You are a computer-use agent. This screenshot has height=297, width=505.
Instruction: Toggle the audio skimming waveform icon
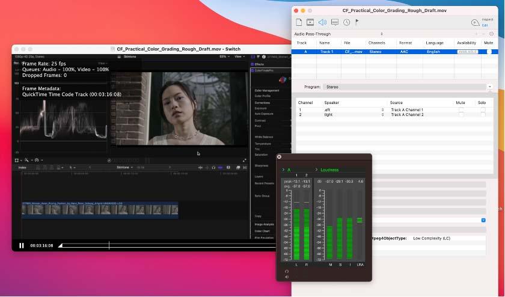click(x=200, y=168)
